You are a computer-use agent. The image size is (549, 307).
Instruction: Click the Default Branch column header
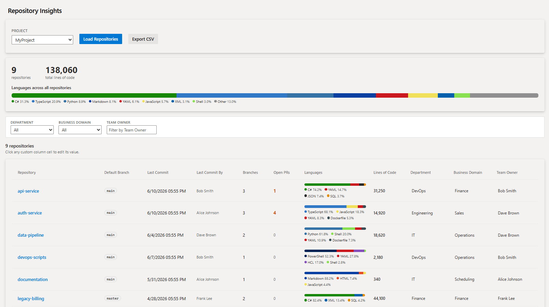[117, 172]
